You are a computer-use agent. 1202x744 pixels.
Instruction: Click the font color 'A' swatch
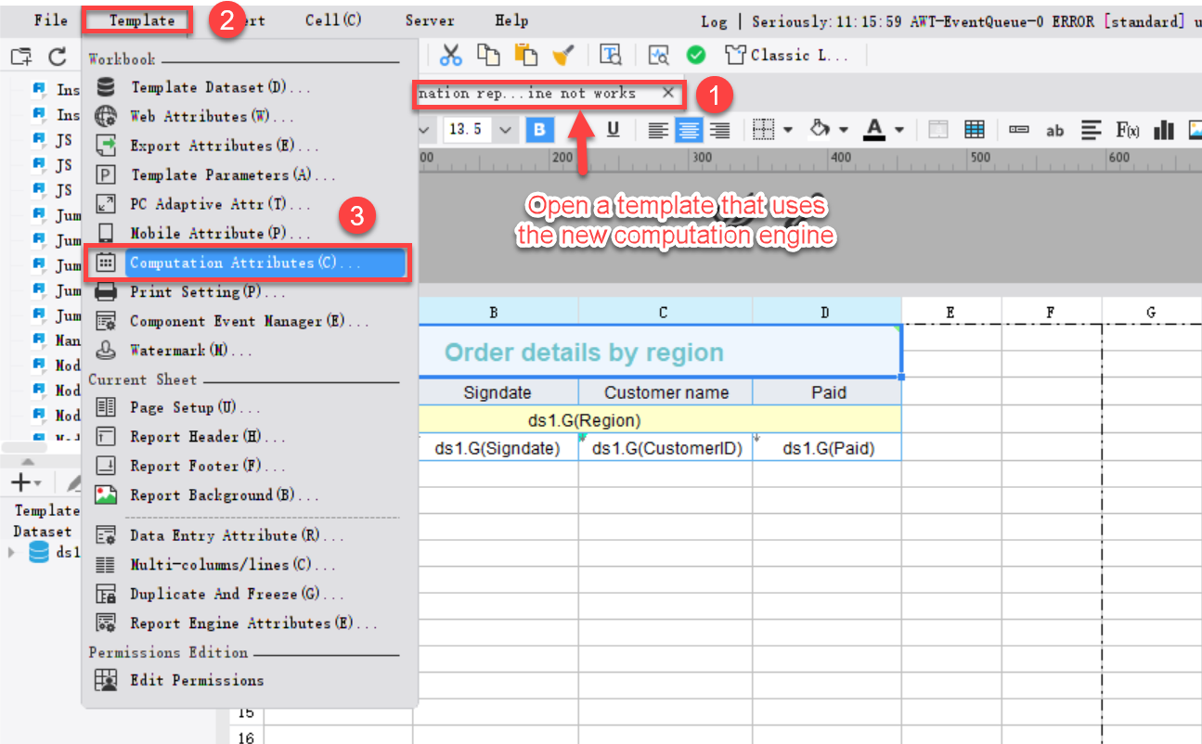[x=874, y=130]
